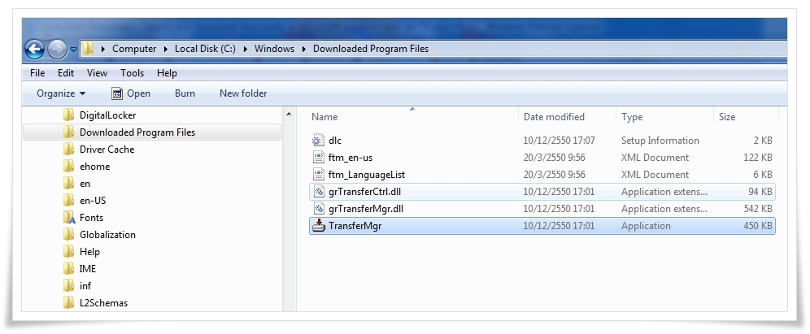Expand the breadcrumb arrow after Computer
The image size is (810, 334).
coord(165,49)
